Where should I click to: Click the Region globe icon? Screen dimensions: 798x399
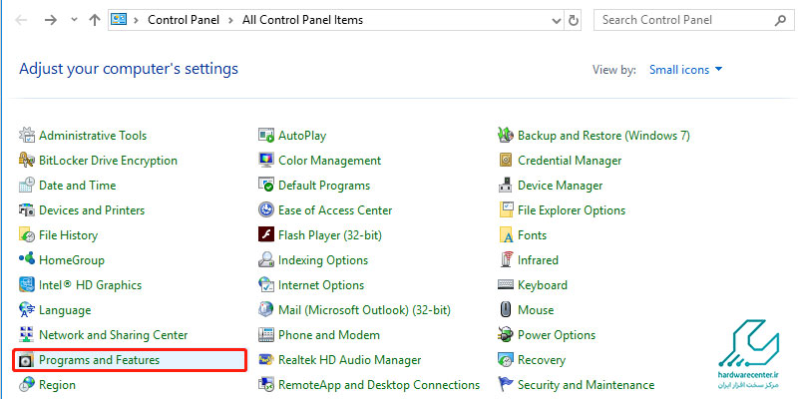click(27, 385)
